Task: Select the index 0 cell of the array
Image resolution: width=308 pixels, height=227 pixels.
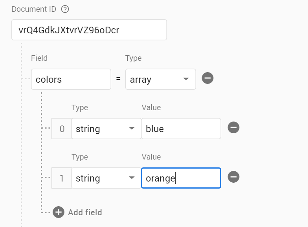Action: [x=62, y=129]
